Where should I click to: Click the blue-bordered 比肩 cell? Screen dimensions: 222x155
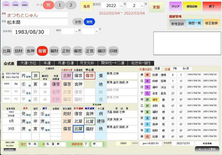pyautogui.click(x=78, y=129)
